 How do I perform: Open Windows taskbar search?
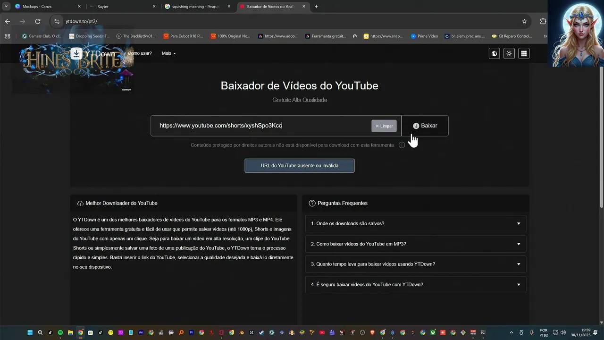[x=40, y=332]
